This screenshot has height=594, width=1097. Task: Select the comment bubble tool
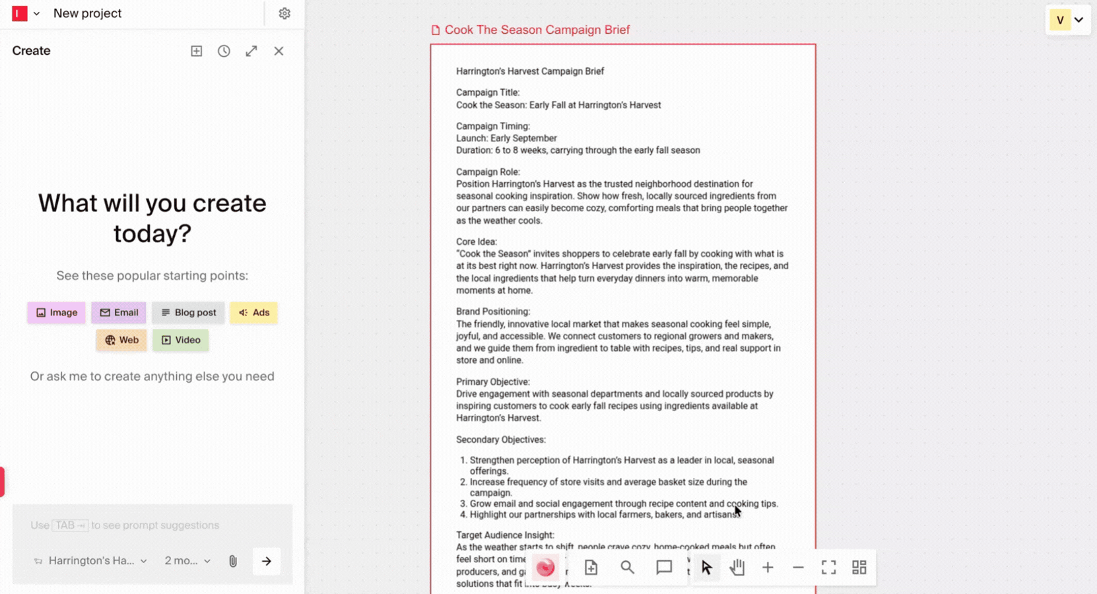(664, 568)
